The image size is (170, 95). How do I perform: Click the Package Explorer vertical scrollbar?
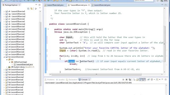click(40, 54)
